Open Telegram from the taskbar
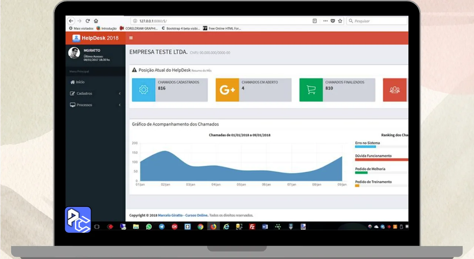Viewport: 474px width, 259px height. click(162, 227)
